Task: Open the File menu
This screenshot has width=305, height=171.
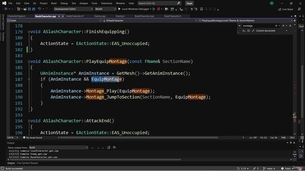Action: click(x=10, y=3)
